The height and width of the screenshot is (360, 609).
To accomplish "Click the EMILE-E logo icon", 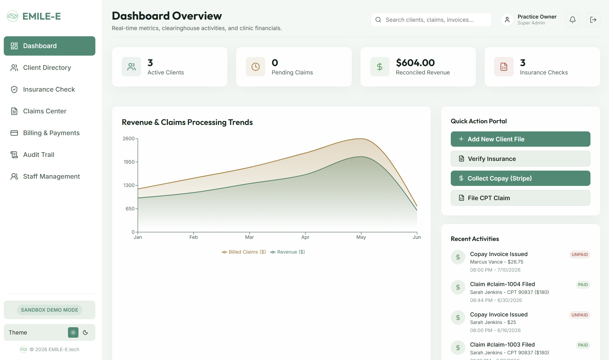I will 13,16.
